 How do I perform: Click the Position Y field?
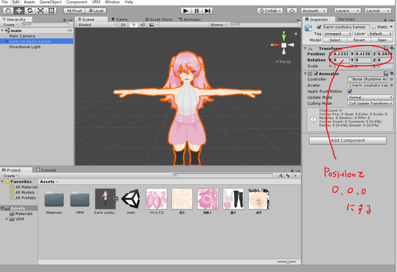click(x=363, y=54)
